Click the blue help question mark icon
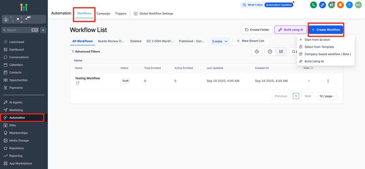365x169 pixels. point(350,5)
